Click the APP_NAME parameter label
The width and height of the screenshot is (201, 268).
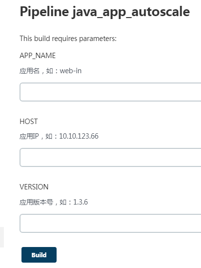coord(38,56)
